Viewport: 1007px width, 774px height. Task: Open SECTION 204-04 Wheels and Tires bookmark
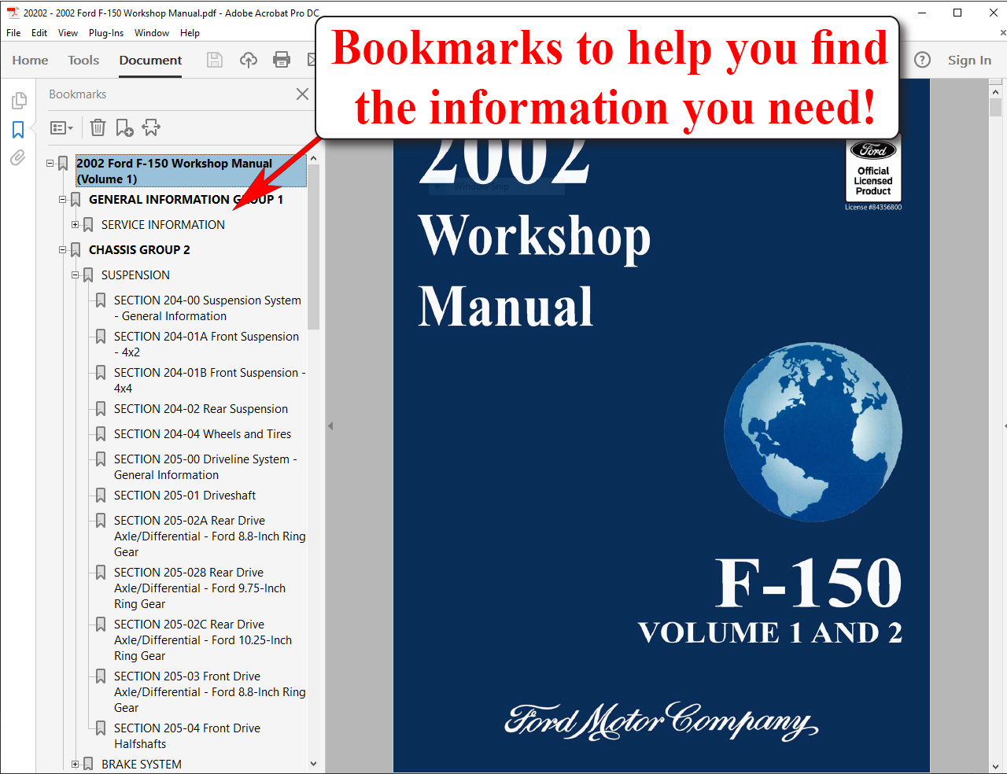[202, 434]
